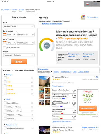Open the Россия breadcrumb link
Image resolution: width=101 pixels, height=134 pixels.
coord(14,9)
